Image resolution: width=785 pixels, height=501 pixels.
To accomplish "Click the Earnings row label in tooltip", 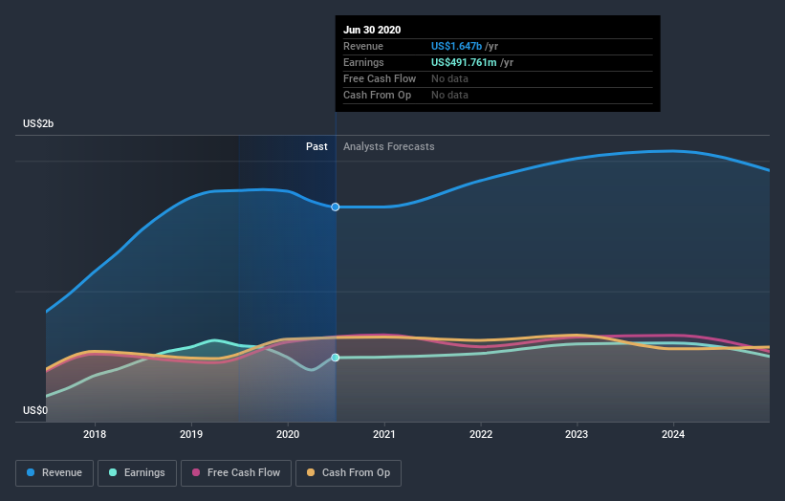I will pyautogui.click(x=363, y=62).
